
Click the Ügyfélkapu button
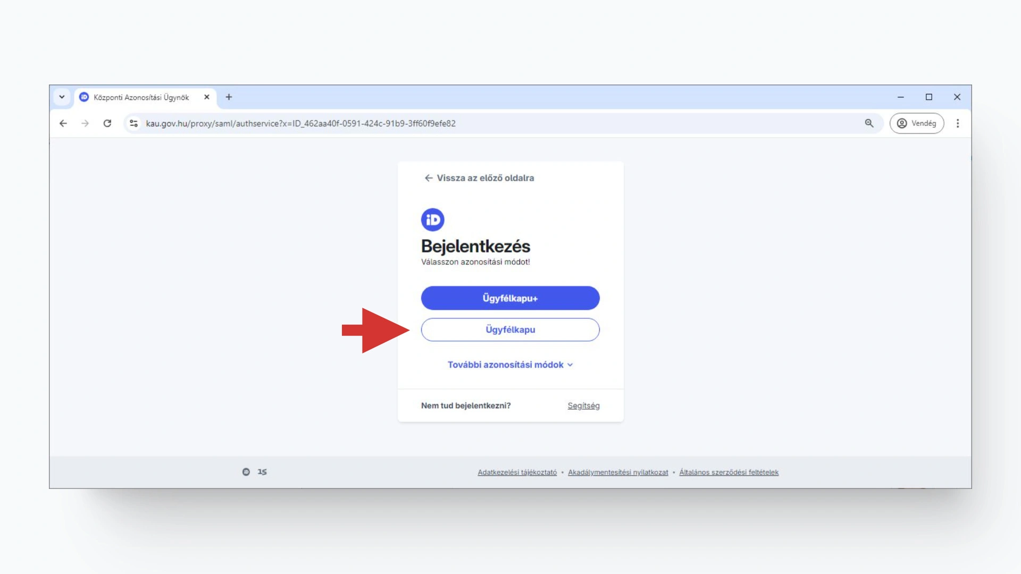point(510,330)
